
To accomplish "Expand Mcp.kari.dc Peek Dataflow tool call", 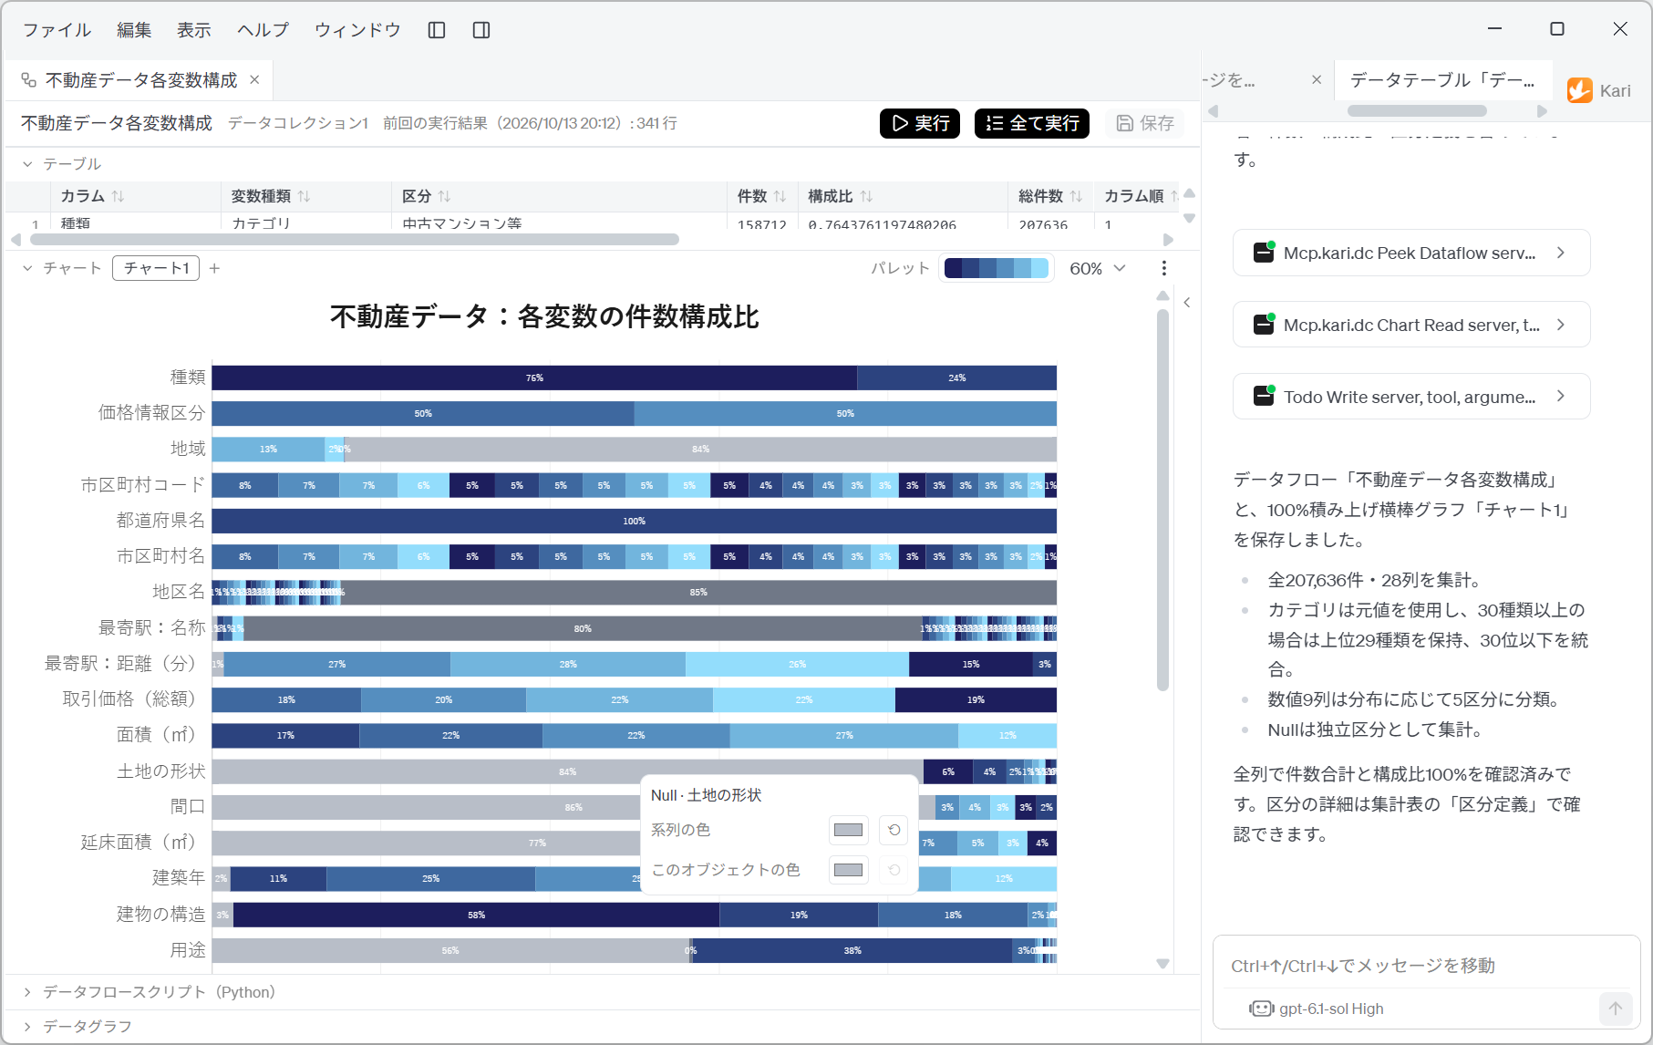I will point(1410,253).
